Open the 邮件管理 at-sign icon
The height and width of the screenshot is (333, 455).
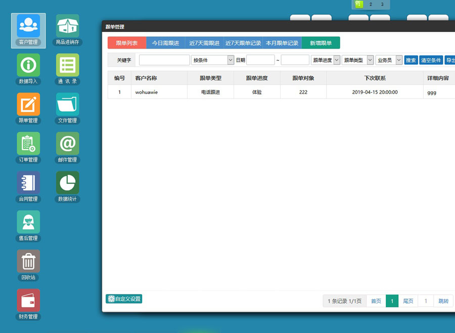point(68,144)
